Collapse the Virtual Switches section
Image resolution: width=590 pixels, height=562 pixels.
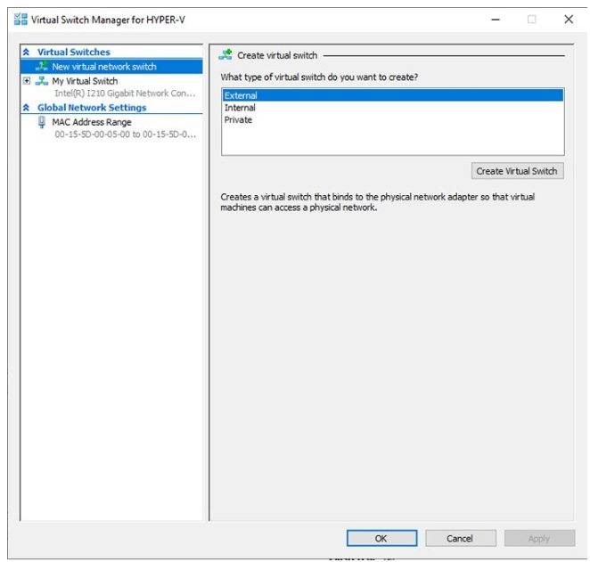click(x=26, y=52)
